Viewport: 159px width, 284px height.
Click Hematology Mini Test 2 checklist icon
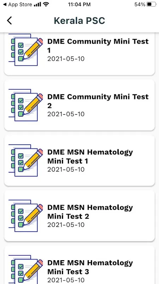[x=26, y=216]
